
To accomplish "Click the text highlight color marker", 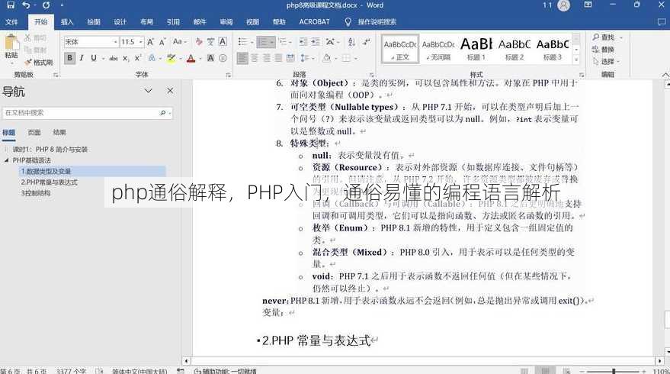I will point(172,58).
